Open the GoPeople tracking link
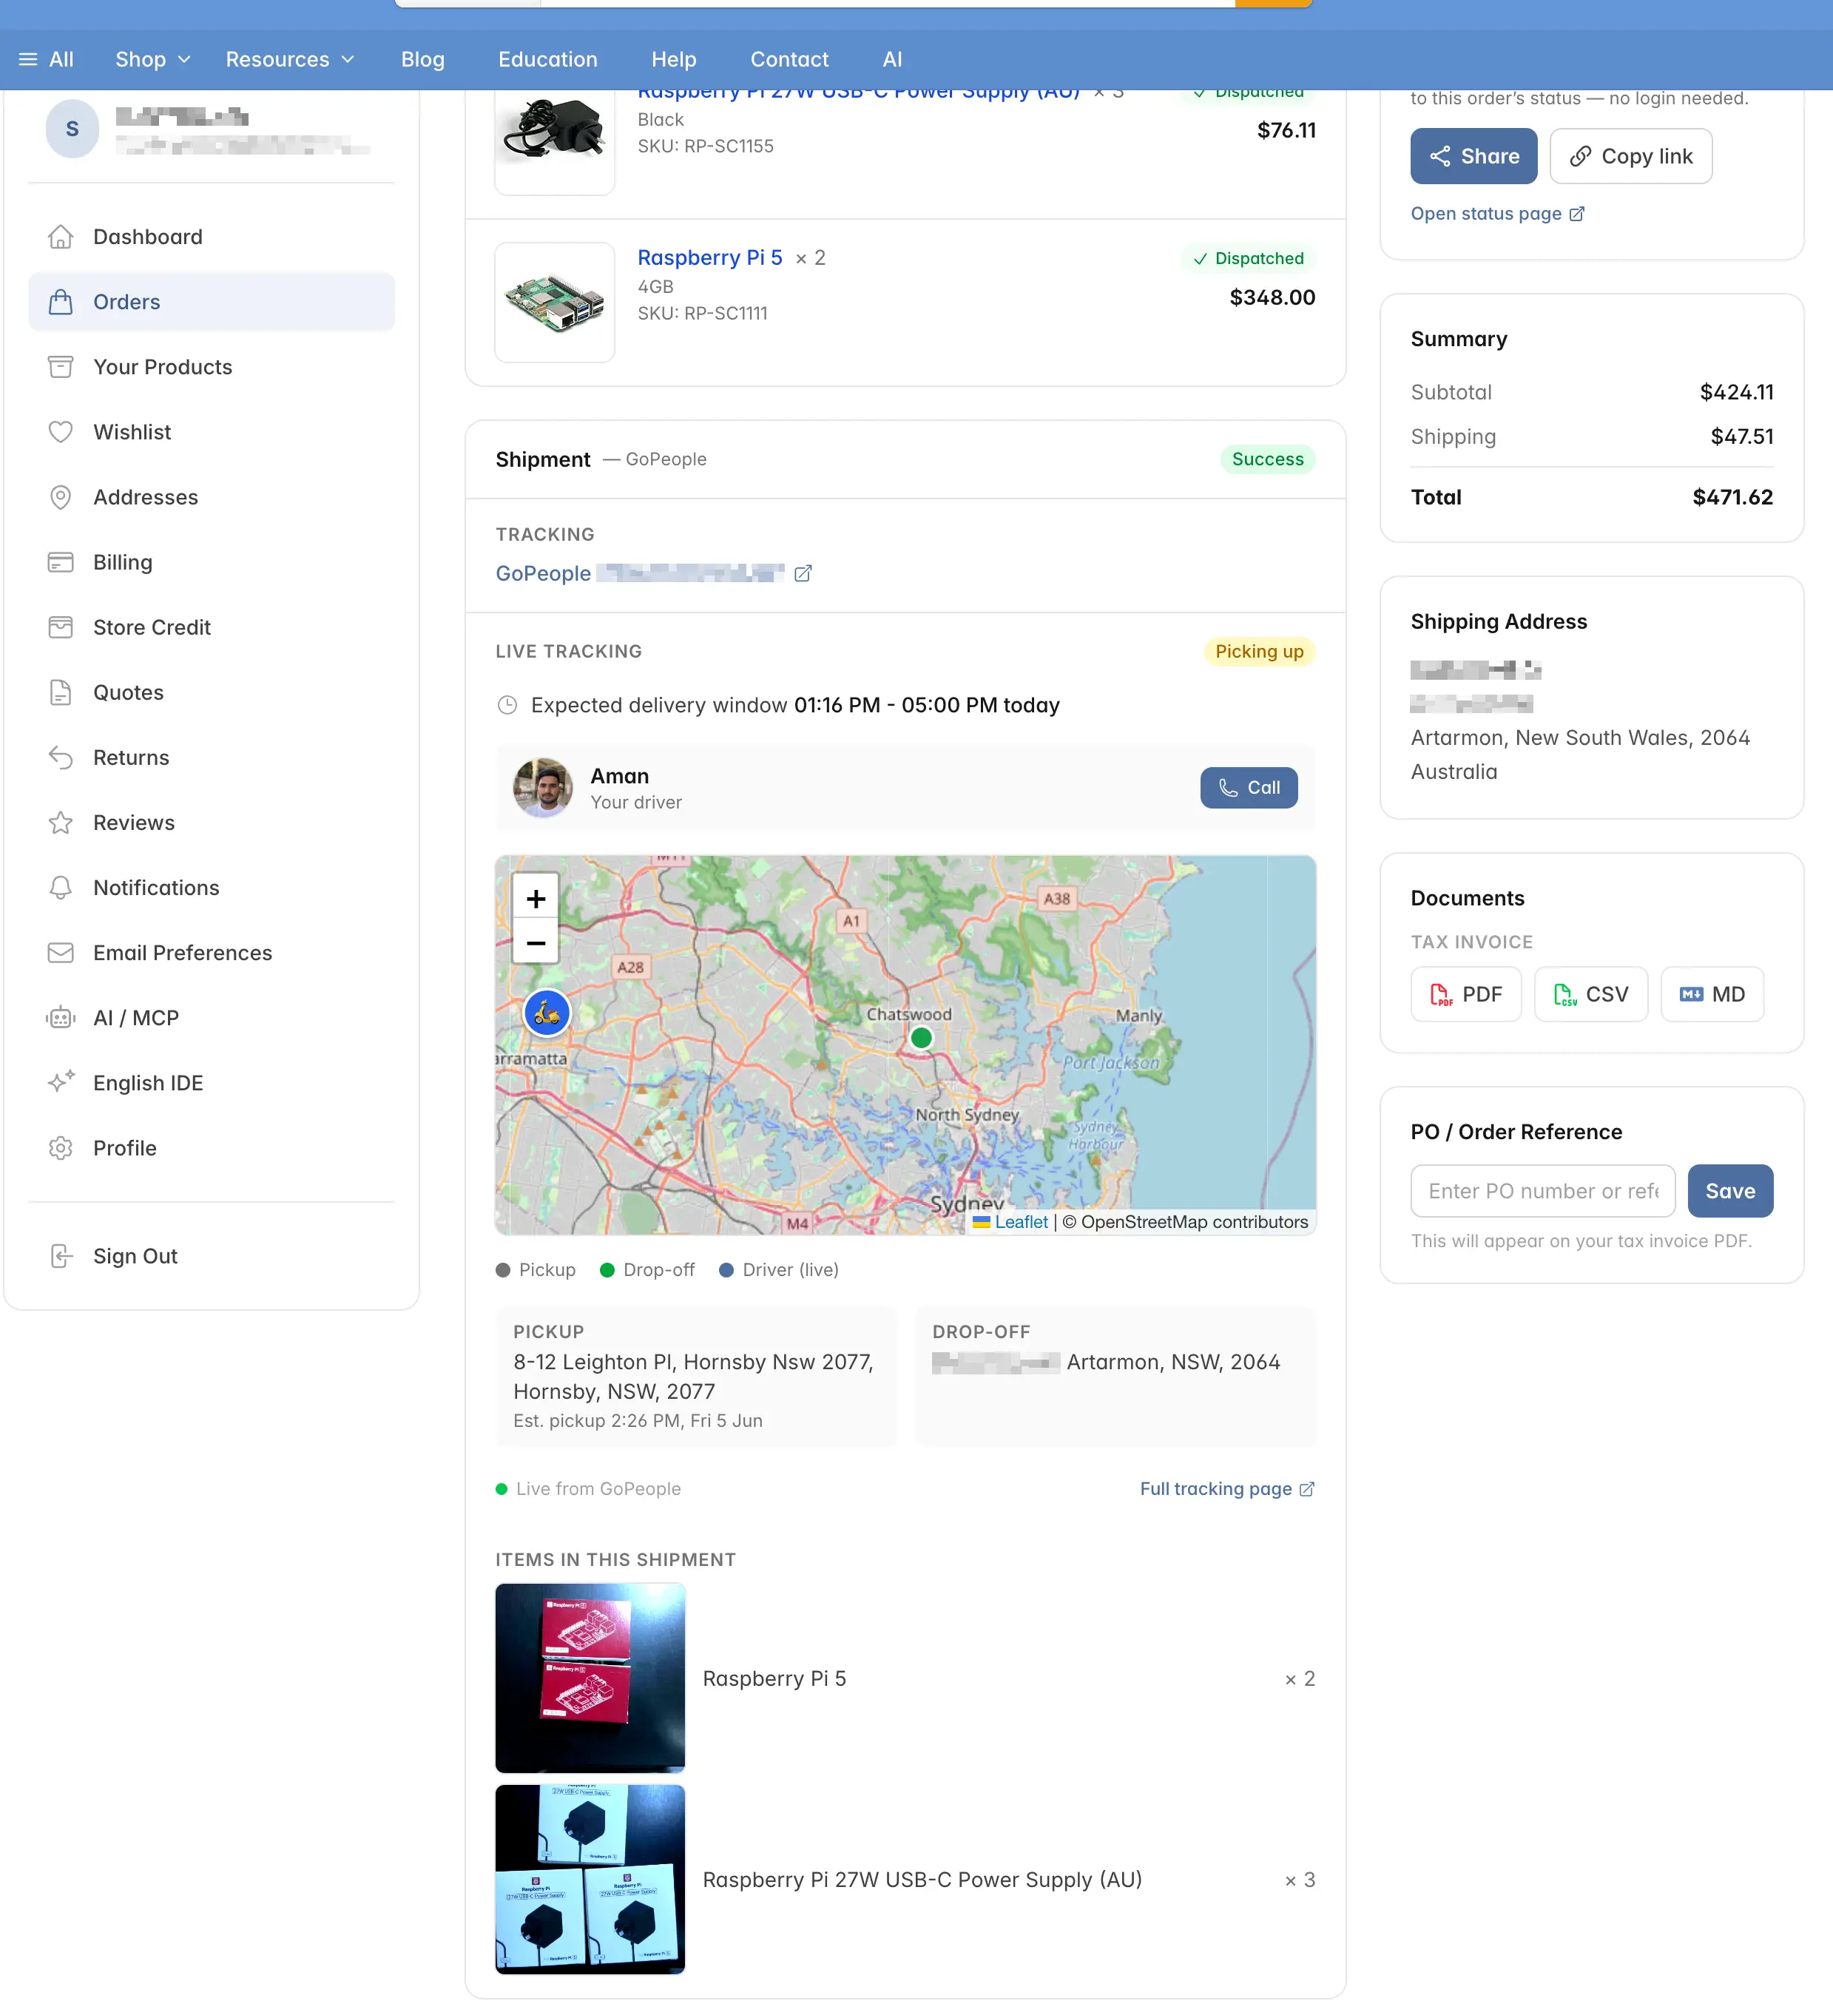 641,574
